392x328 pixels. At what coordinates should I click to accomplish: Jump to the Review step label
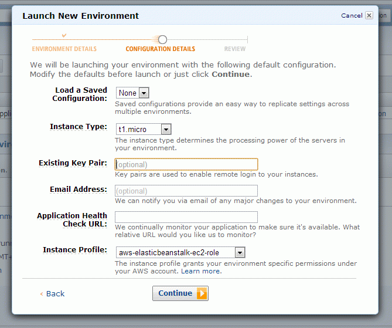coord(235,49)
